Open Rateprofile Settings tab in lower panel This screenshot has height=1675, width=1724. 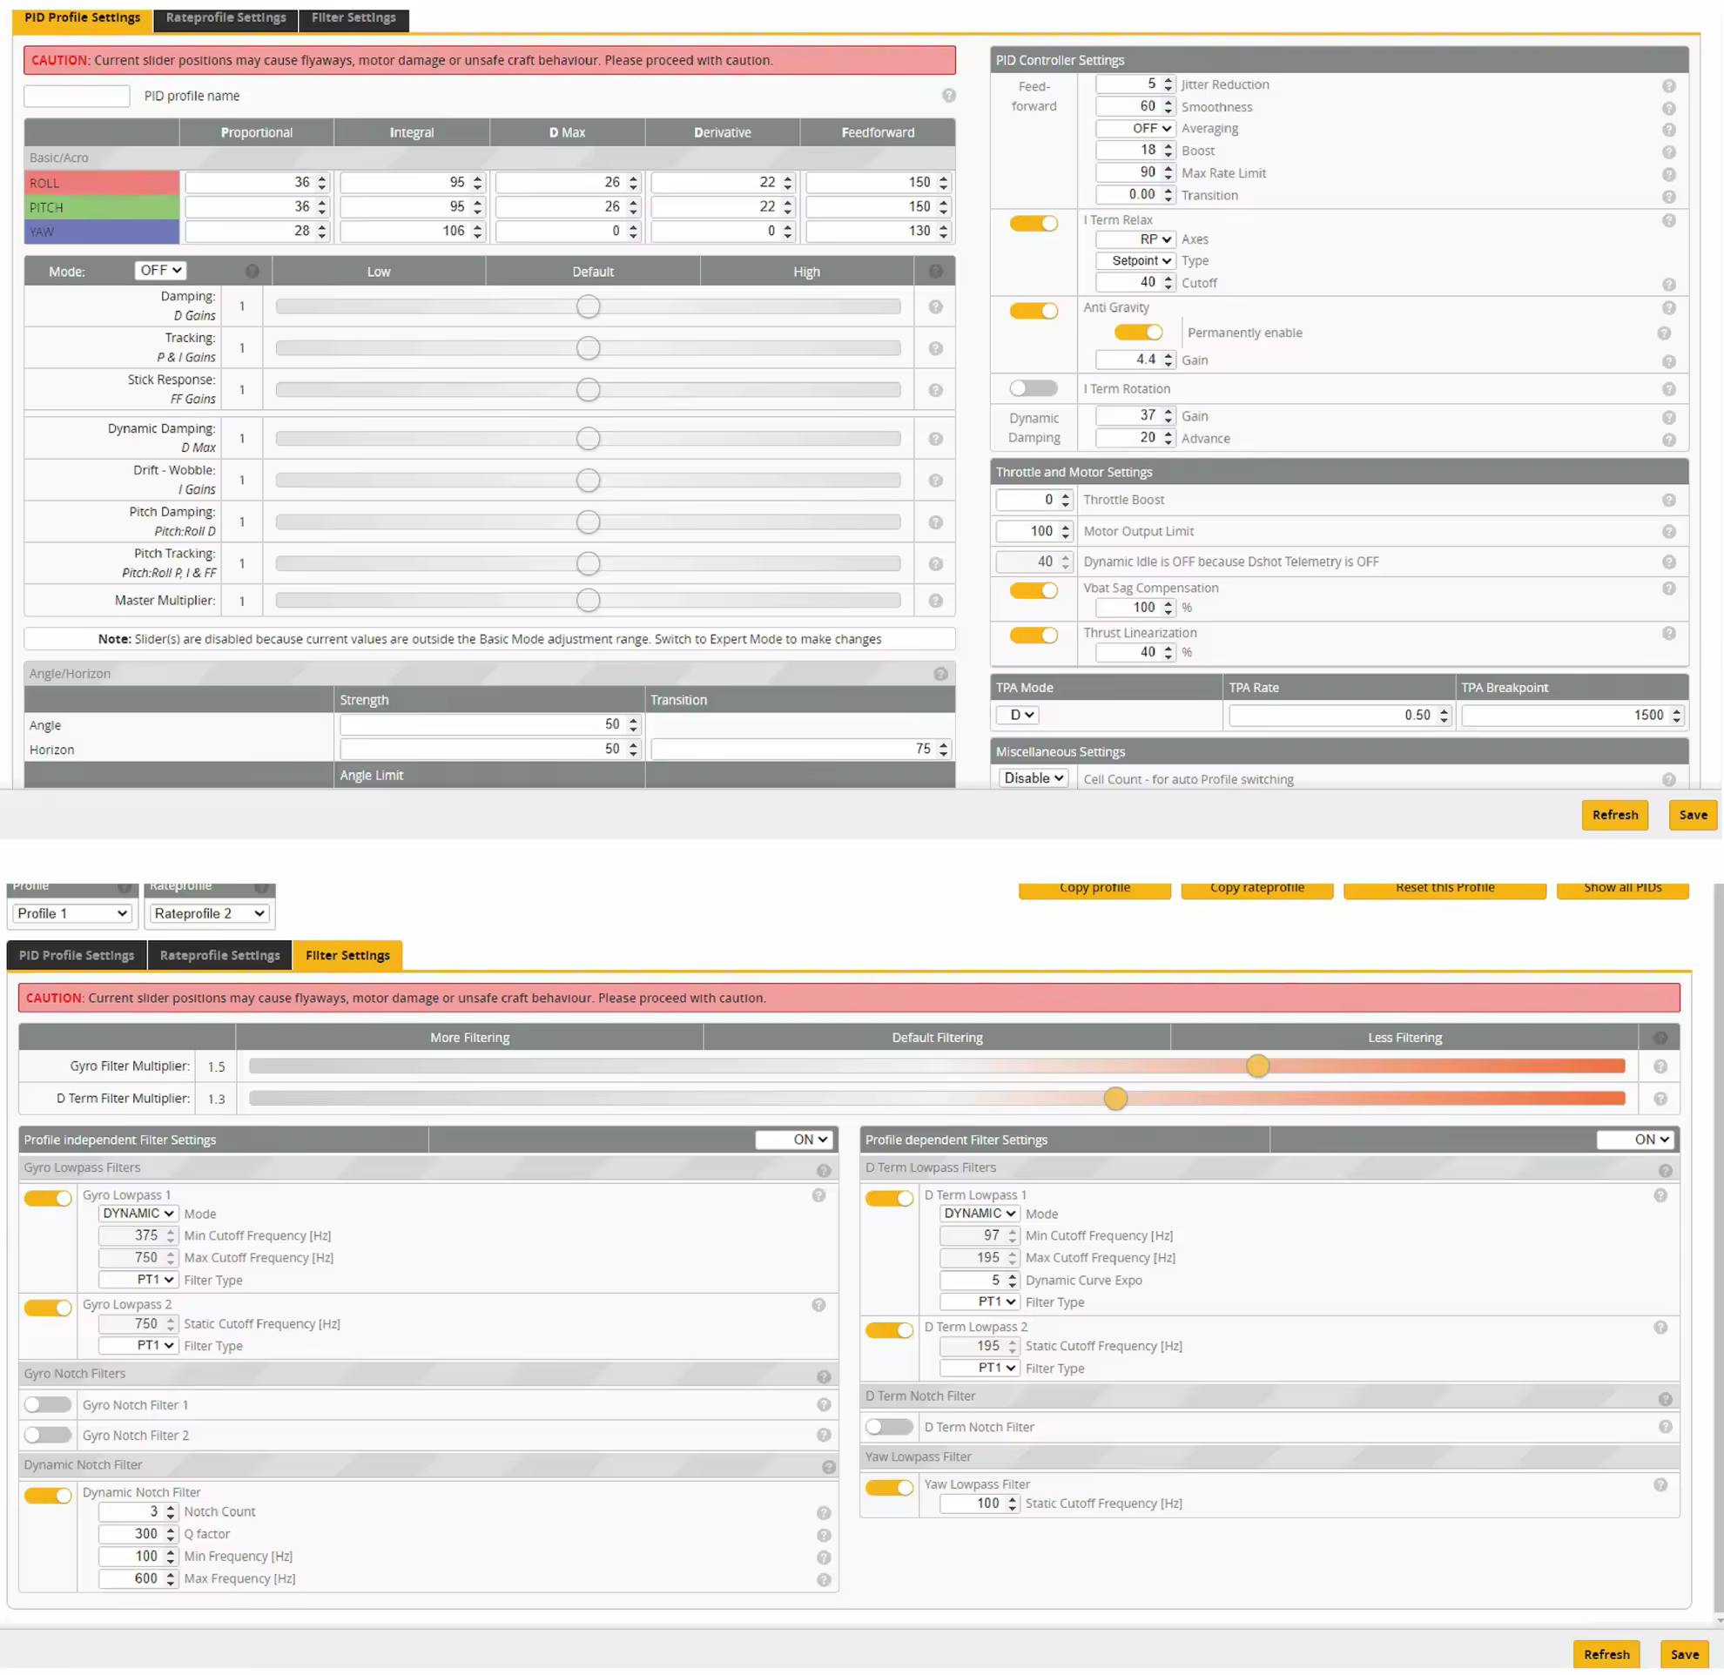click(220, 954)
